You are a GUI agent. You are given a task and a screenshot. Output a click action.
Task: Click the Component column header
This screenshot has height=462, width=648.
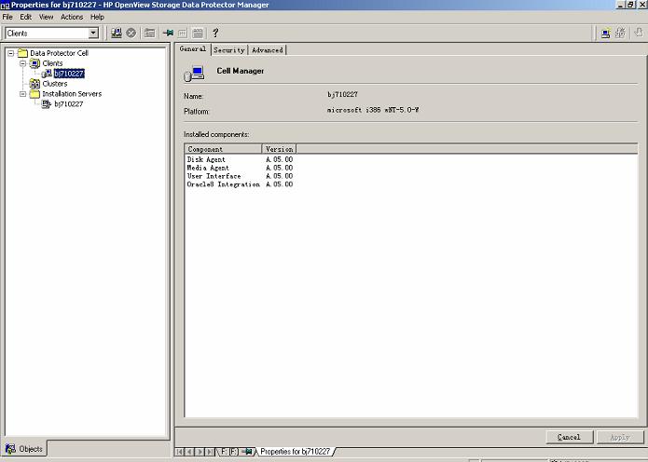click(x=223, y=149)
